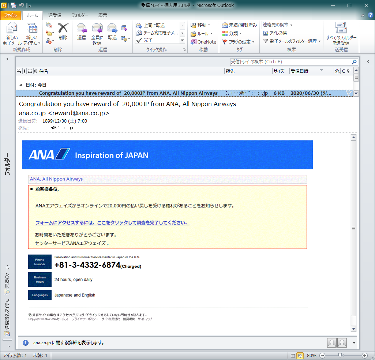The height and width of the screenshot is (360, 375).
Task: Open the other reply actions dropdown
Action: coord(125,39)
